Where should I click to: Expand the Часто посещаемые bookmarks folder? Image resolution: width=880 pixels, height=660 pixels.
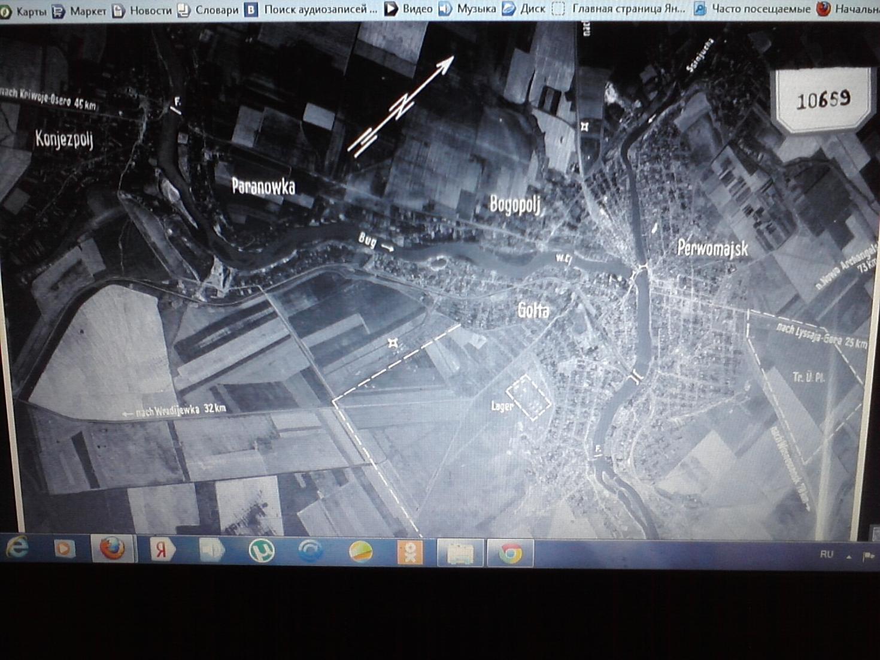pyautogui.click(x=752, y=9)
